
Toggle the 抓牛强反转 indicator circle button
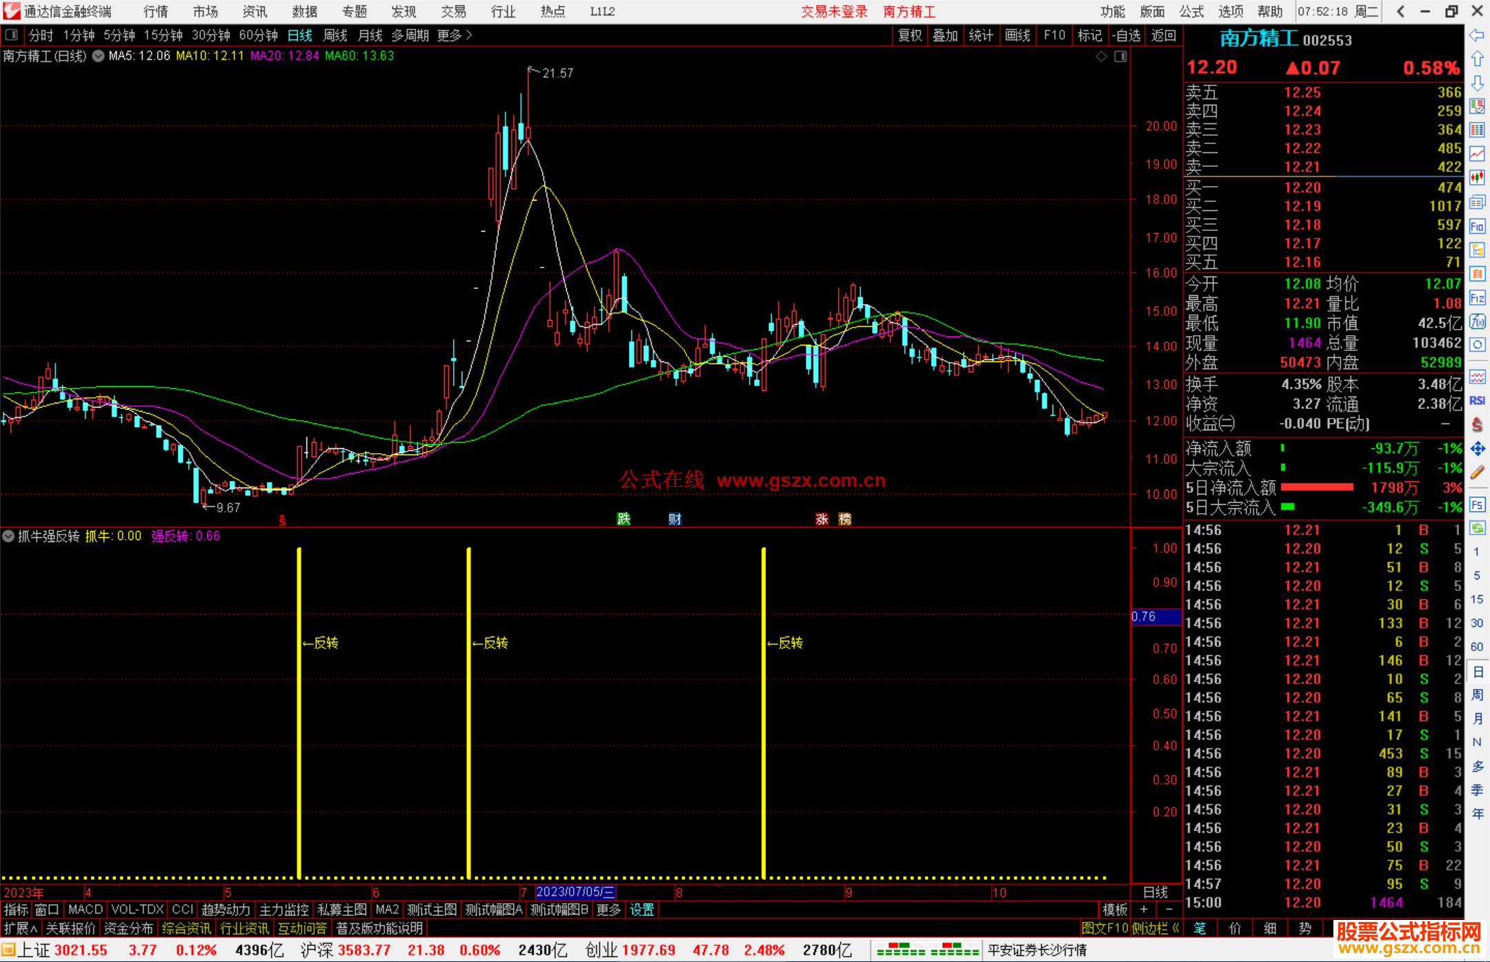[x=8, y=536]
